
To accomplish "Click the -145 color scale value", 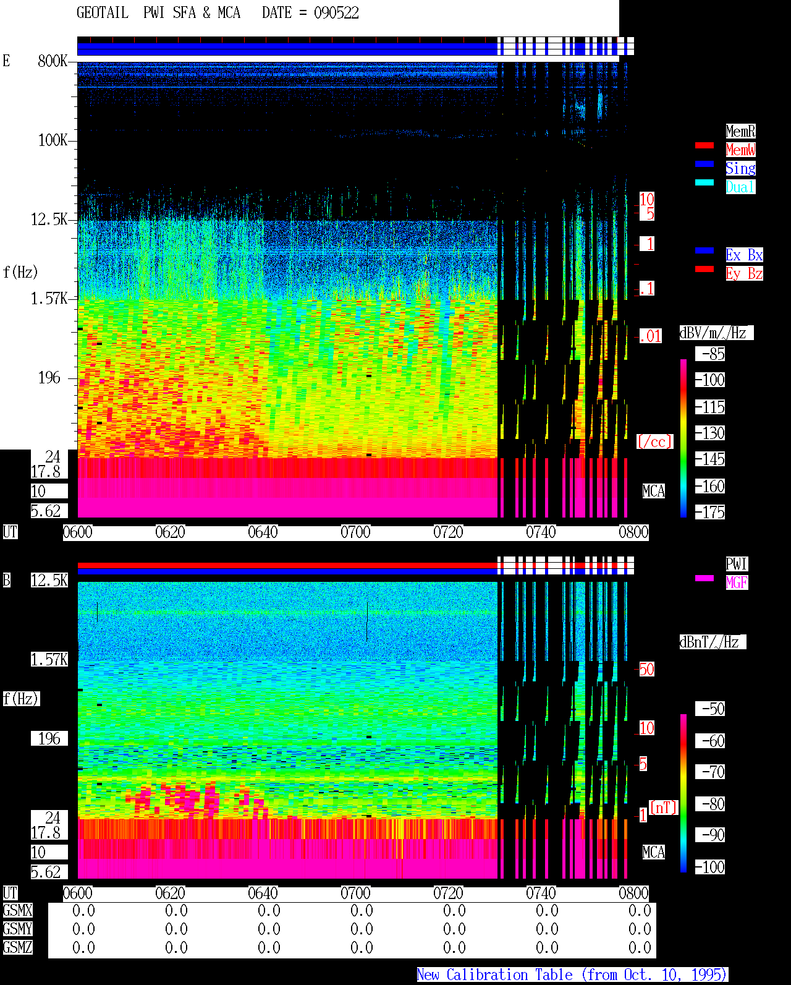I will point(710,459).
